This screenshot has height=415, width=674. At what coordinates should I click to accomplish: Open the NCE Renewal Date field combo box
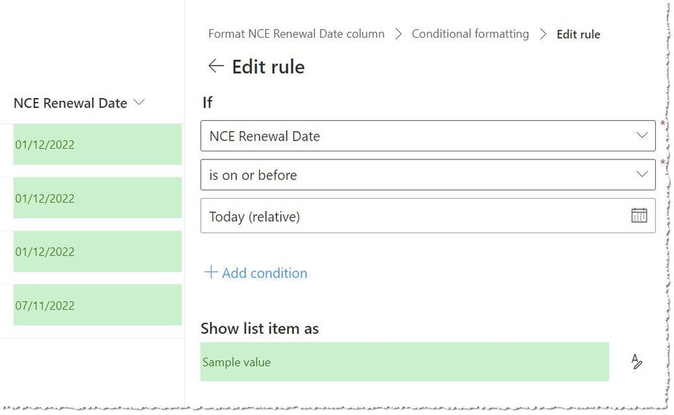click(419, 136)
